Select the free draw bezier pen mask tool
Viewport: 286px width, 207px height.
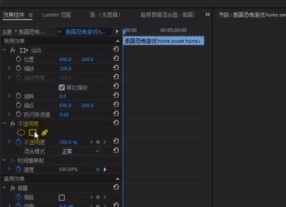coord(44,133)
